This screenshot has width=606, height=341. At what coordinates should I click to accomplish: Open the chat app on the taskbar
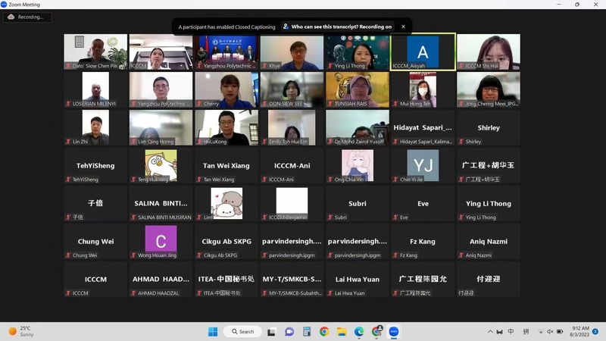(289, 331)
